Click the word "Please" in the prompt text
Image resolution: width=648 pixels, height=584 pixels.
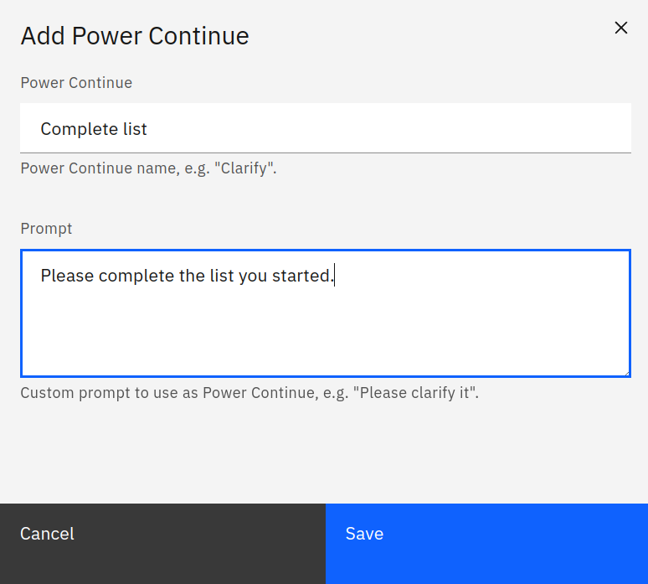tap(67, 276)
